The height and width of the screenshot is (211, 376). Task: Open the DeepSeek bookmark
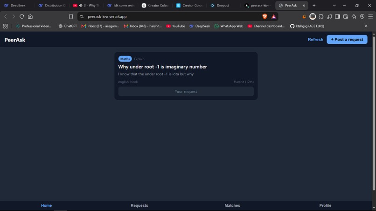click(x=200, y=26)
